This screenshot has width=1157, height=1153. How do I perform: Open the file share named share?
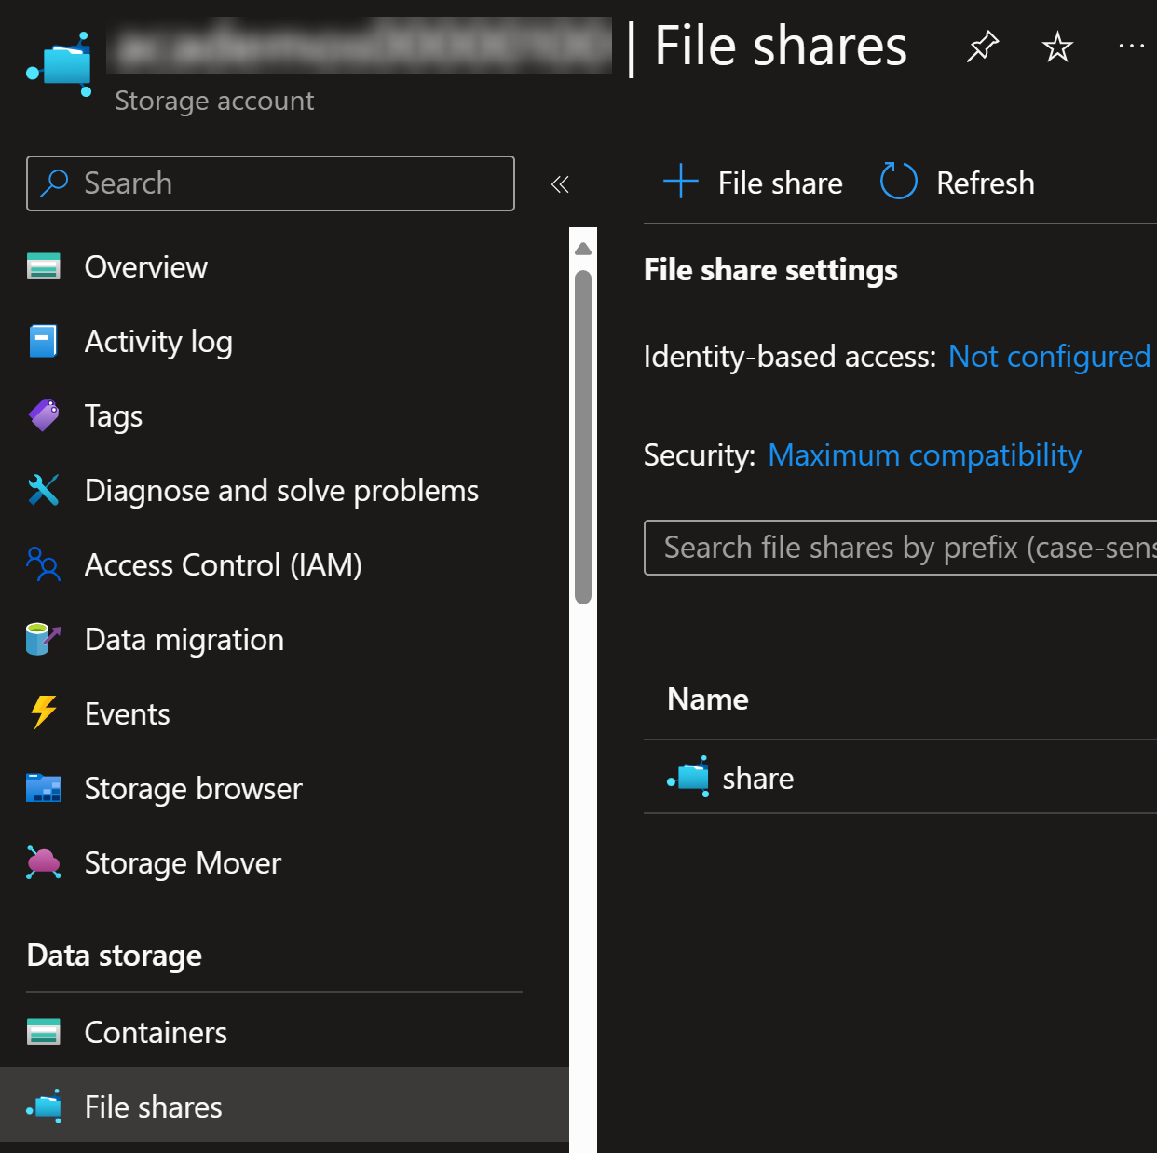pos(758,779)
